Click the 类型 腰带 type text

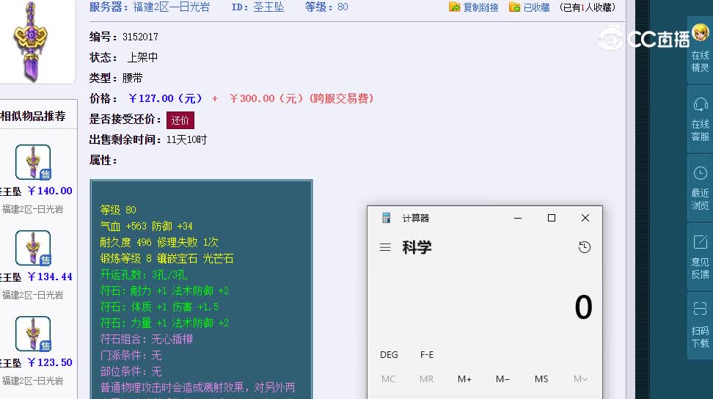pos(116,78)
